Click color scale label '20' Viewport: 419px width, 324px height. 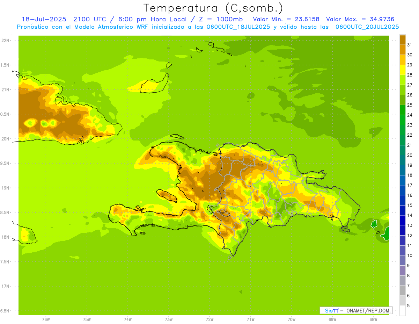point(410,155)
